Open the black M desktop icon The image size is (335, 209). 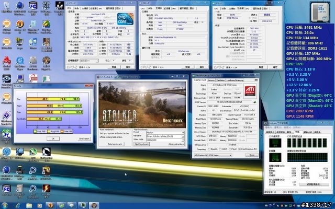click(59, 6)
